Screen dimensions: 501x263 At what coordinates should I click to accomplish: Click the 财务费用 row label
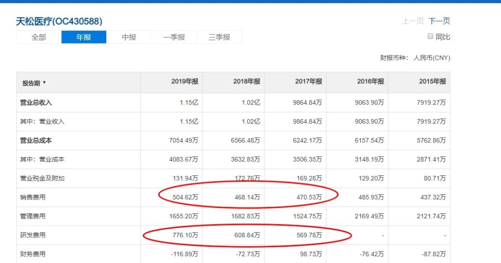[32, 254]
